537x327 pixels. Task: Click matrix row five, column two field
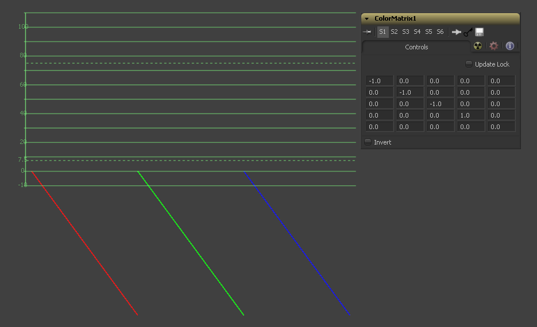(410, 127)
